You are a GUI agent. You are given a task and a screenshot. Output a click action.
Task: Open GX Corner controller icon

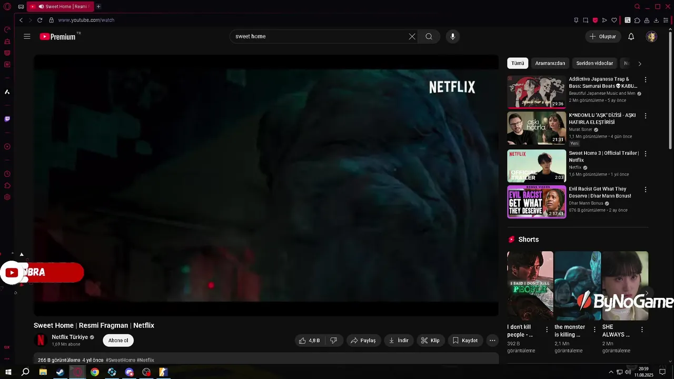(21, 7)
